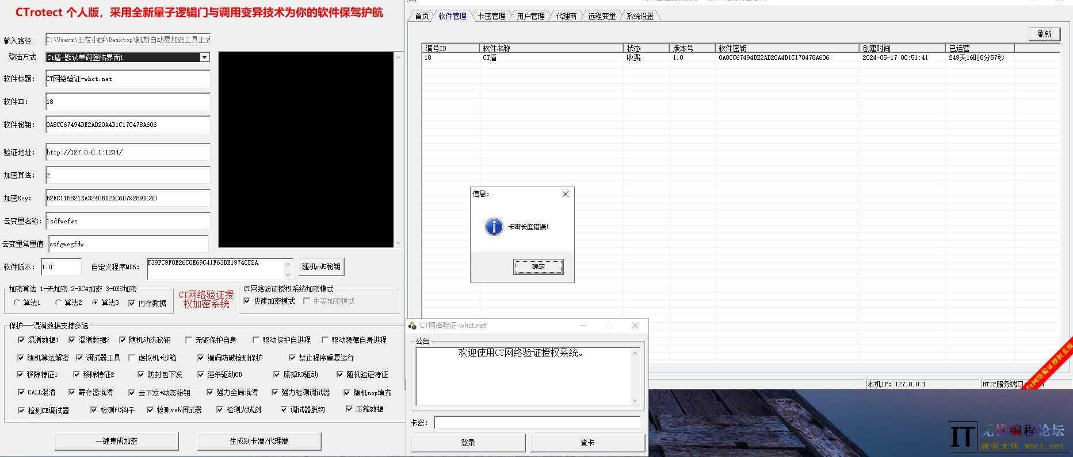1073x457 pixels.
Task: Open the 用户管理 tab
Action: (530, 16)
